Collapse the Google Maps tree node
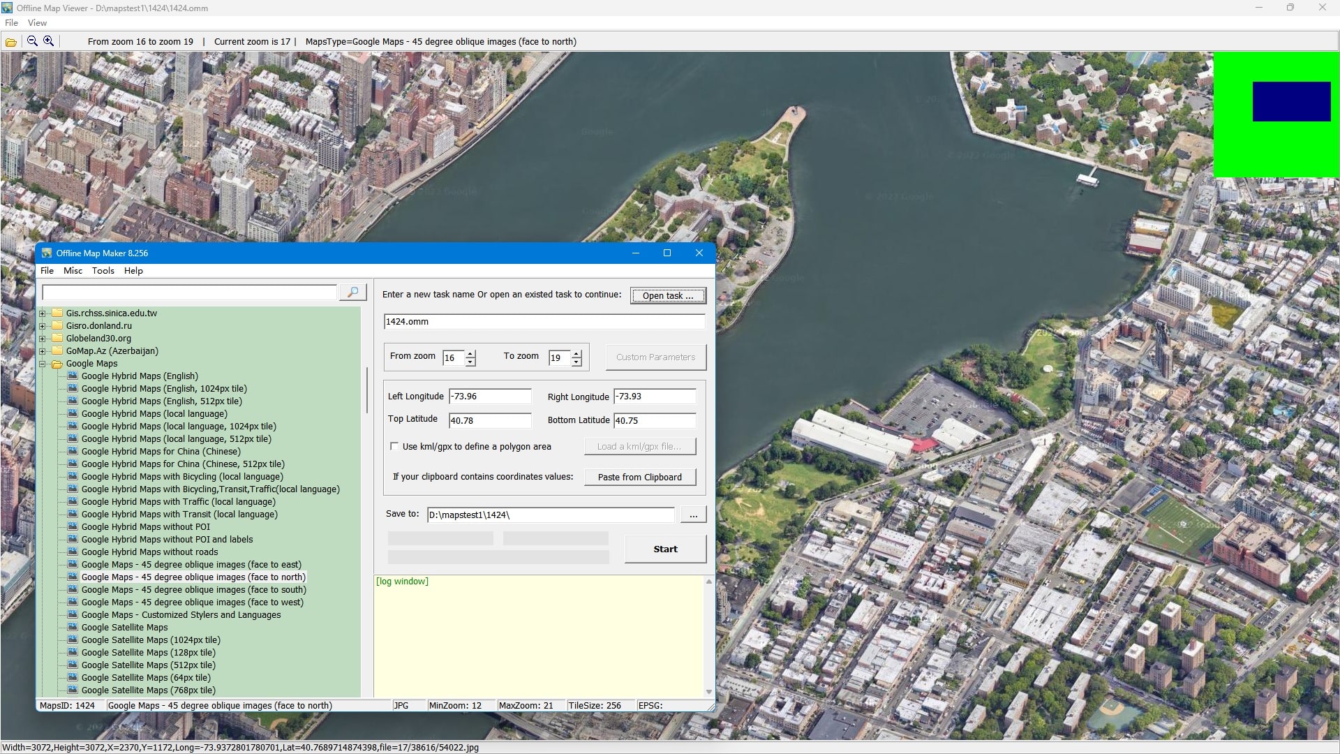The width and height of the screenshot is (1340, 754). (x=43, y=364)
